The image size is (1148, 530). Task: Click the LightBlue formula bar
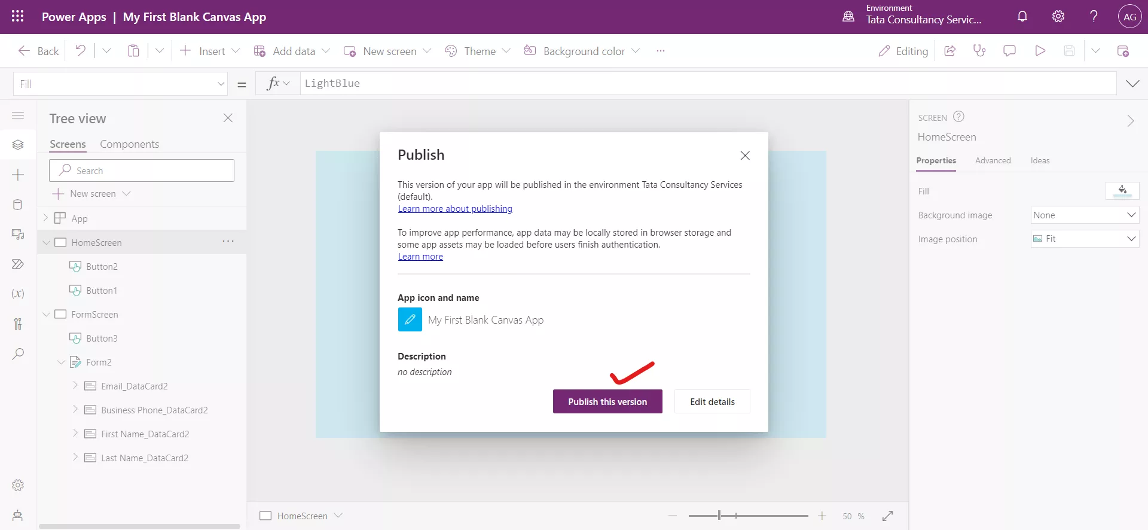[708, 83]
